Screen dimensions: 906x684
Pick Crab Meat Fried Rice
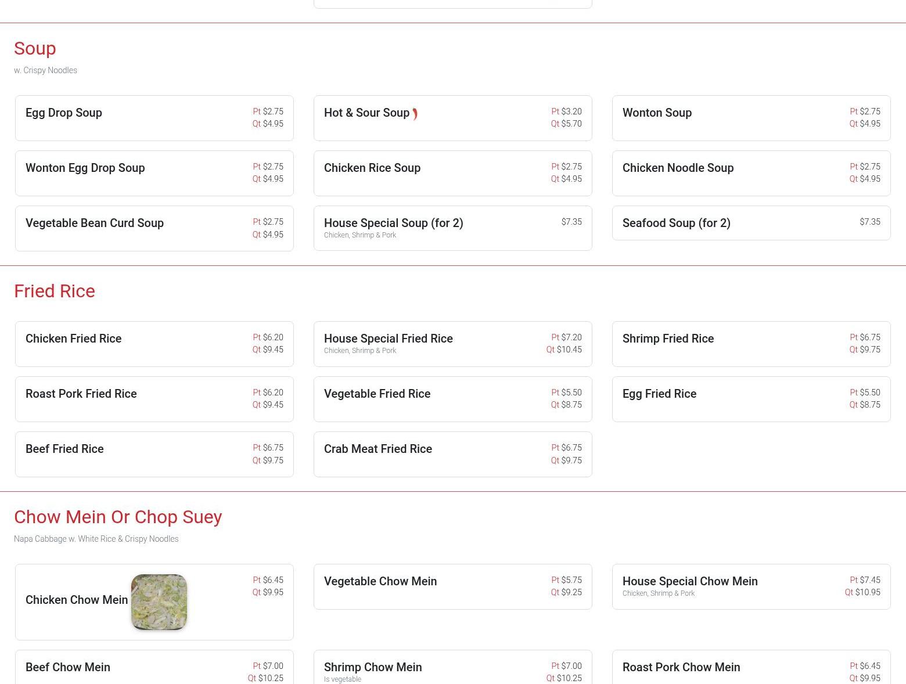378,449
